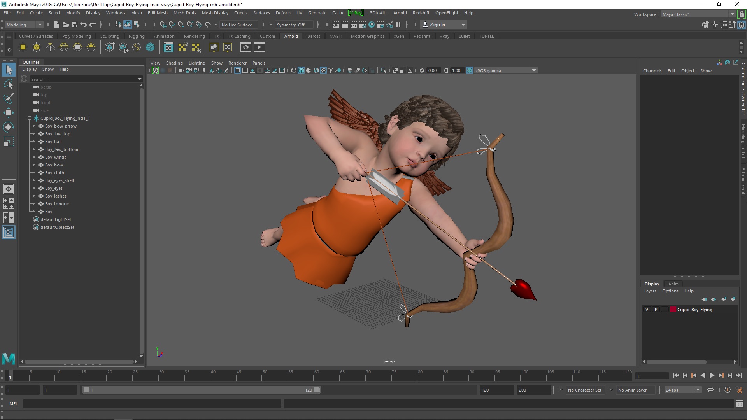
Task: Open Layers menu in layer editor
Action: pyautogui.click(x=650, y=291)
